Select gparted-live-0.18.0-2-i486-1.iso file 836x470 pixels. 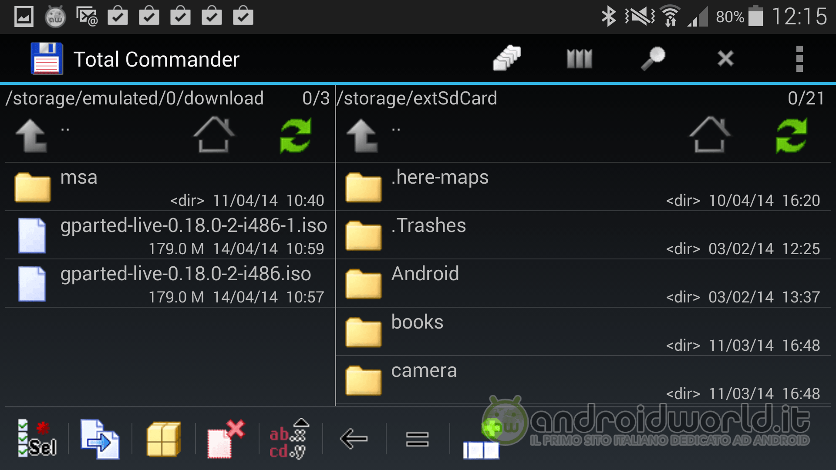pyautogui.click(x=193, y=235)
